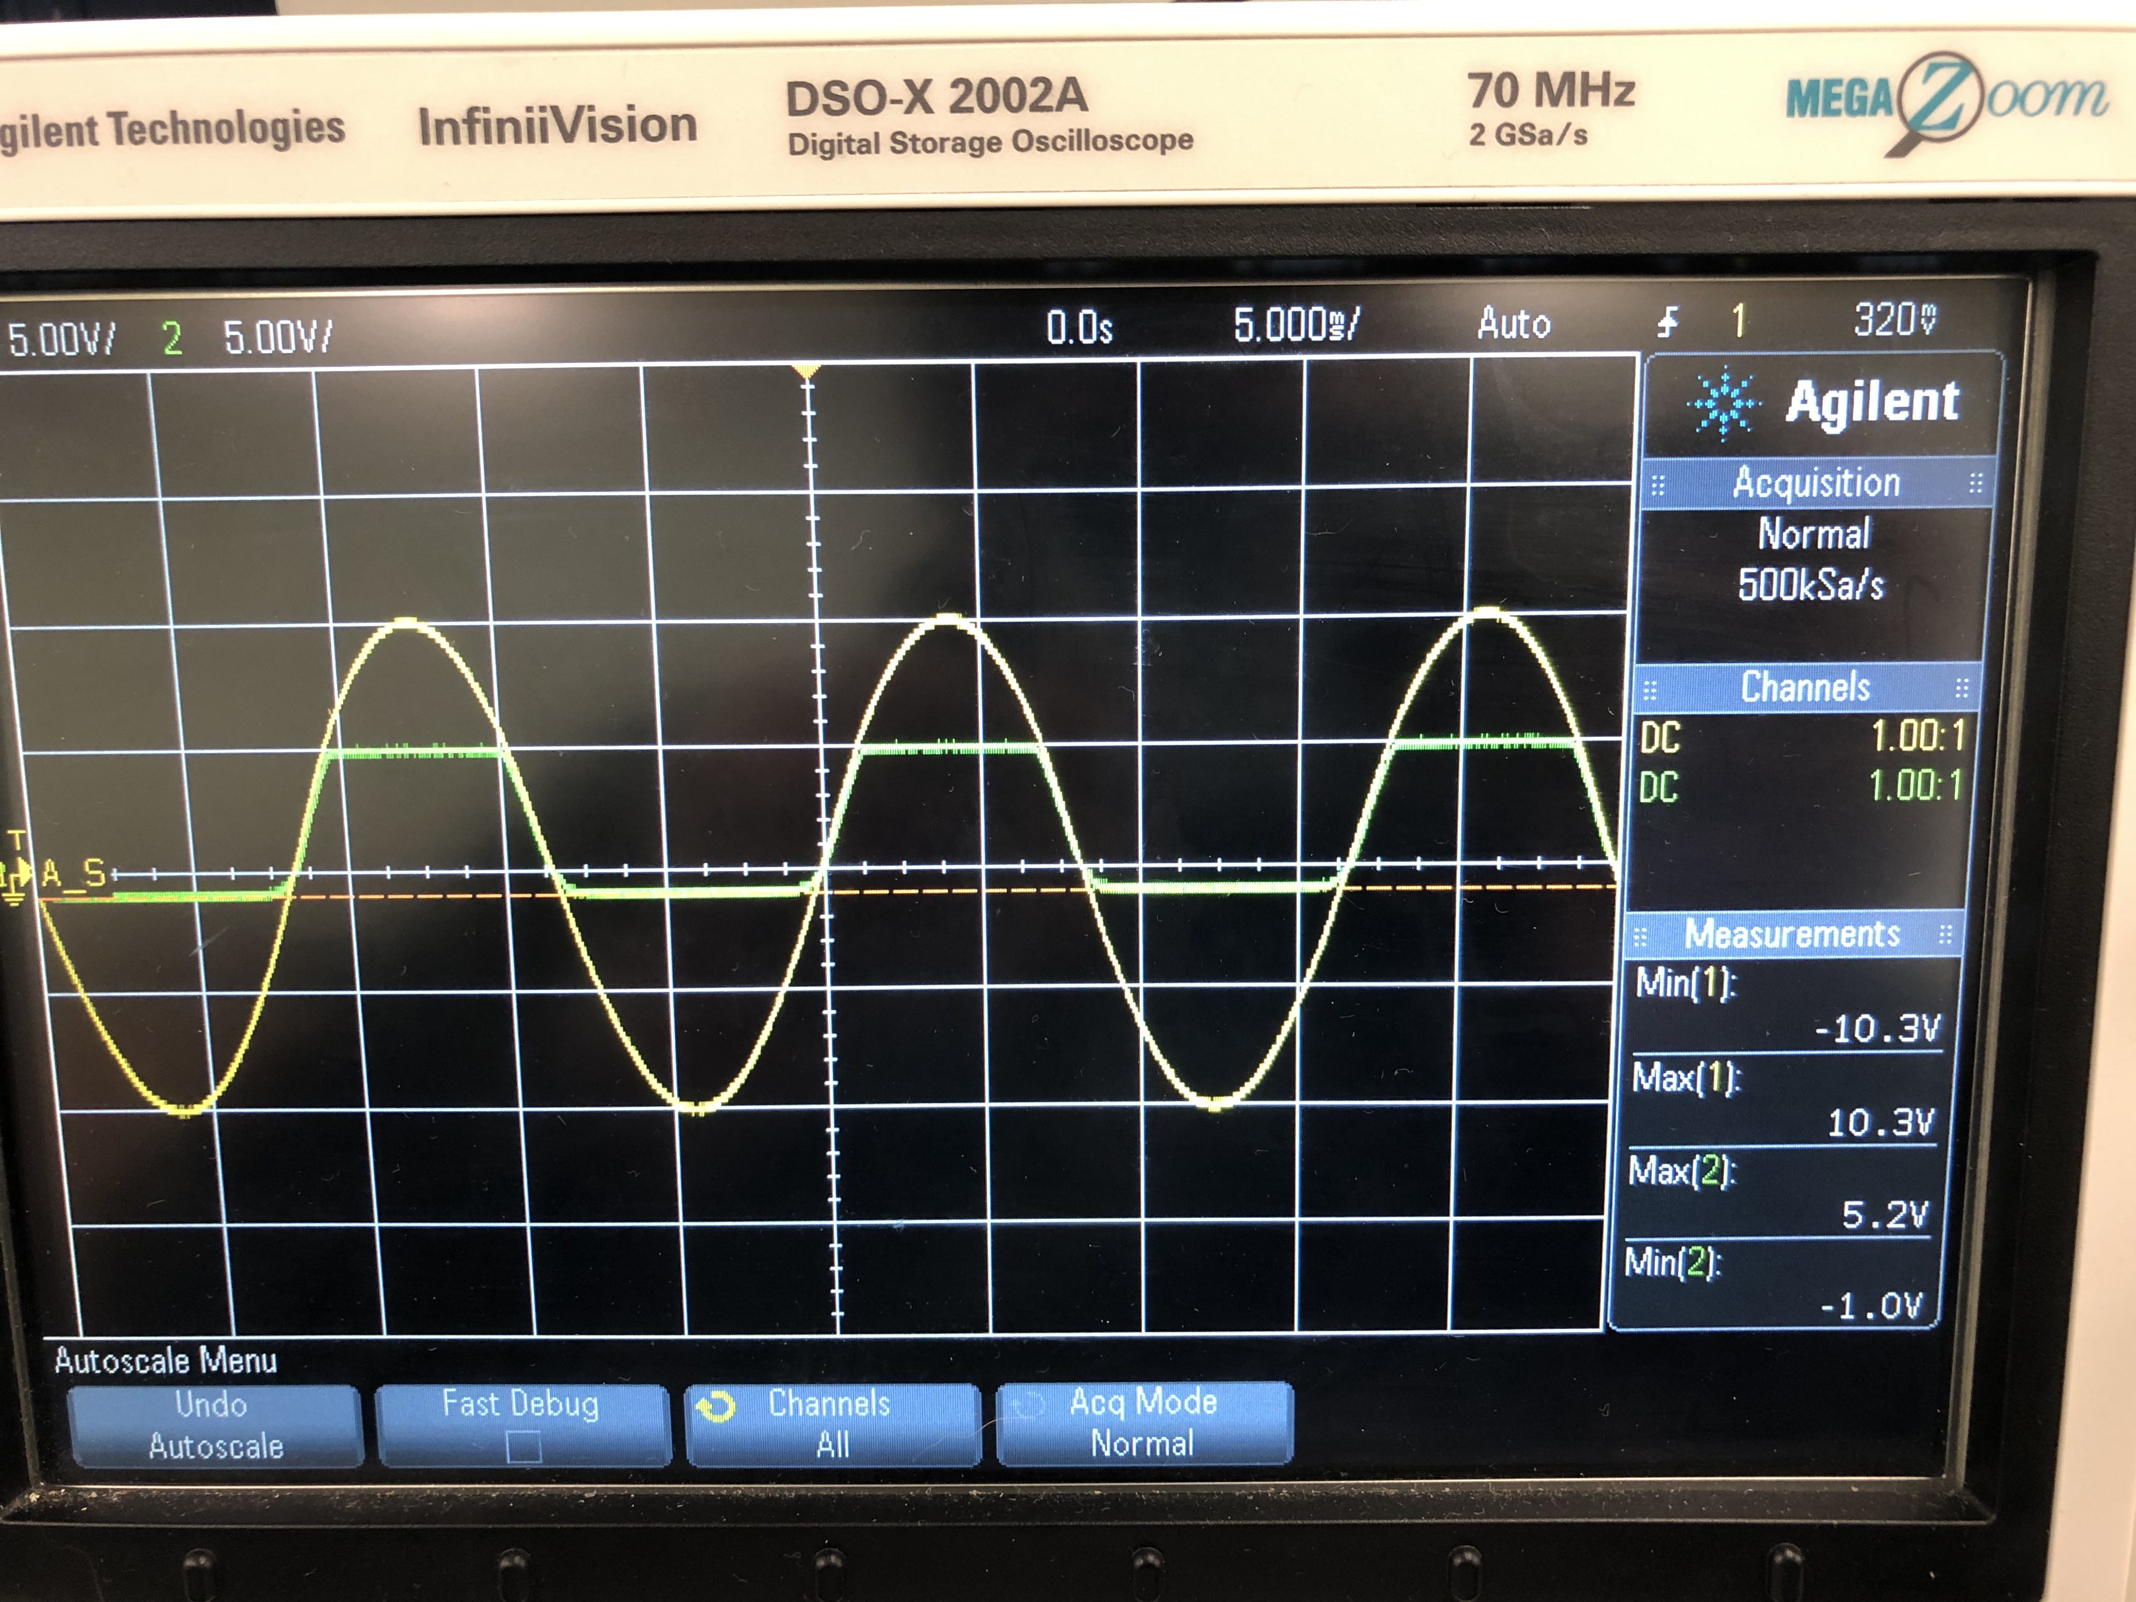Click the 5.000 ms/ timebase readout
The width and height of the screenshot is (2136, 1602).
click(x=1296, y=324)
